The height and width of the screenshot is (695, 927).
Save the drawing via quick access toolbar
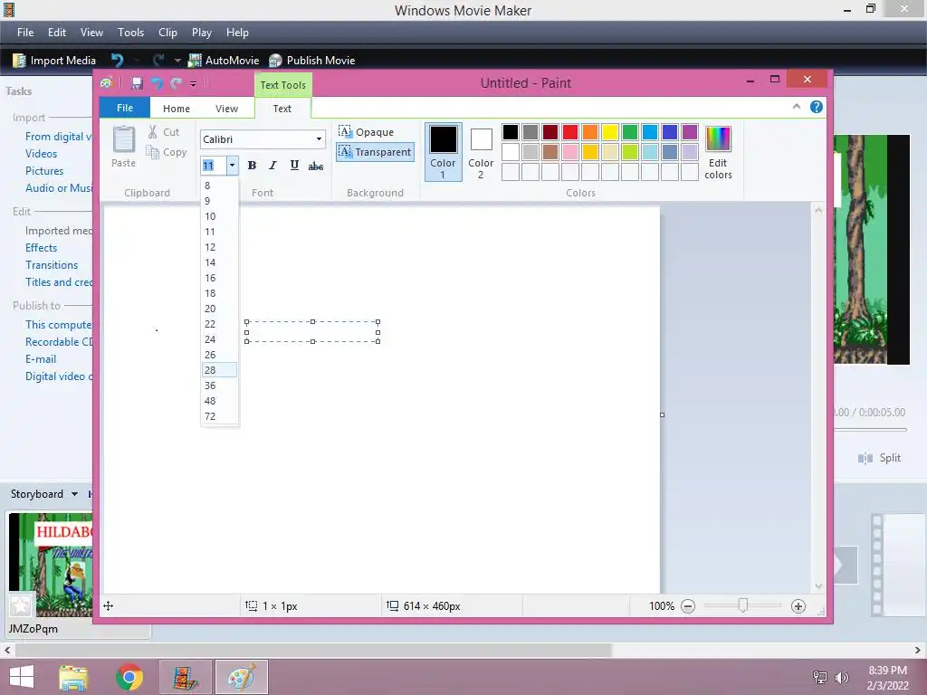(x=138, y=83)
